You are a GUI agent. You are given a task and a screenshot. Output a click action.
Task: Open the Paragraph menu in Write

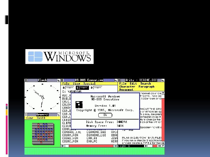tap(146, 87)
